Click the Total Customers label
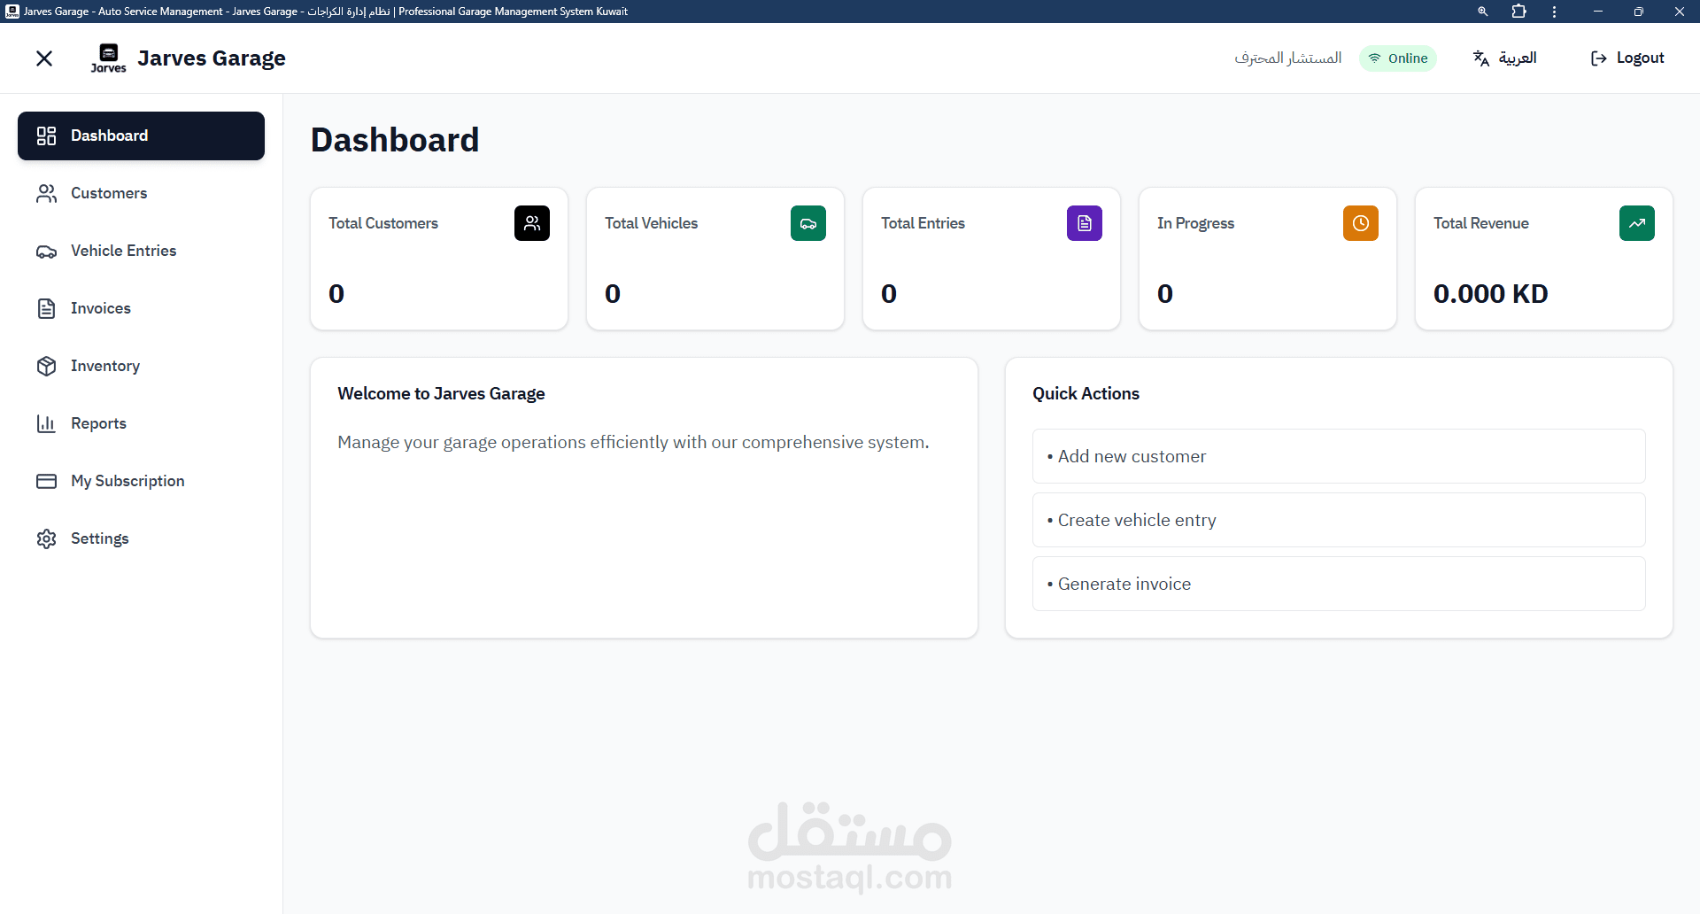The image size is (1700, 914). [x=383, y=223]
